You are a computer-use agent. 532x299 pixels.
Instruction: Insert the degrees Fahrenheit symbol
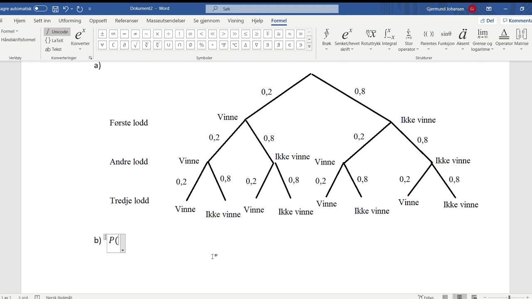[x=224, y=45]
